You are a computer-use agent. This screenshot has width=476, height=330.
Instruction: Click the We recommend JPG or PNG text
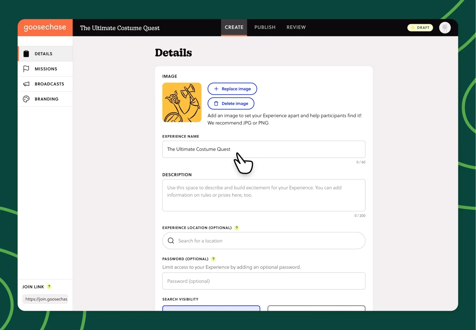pos(238,123)
